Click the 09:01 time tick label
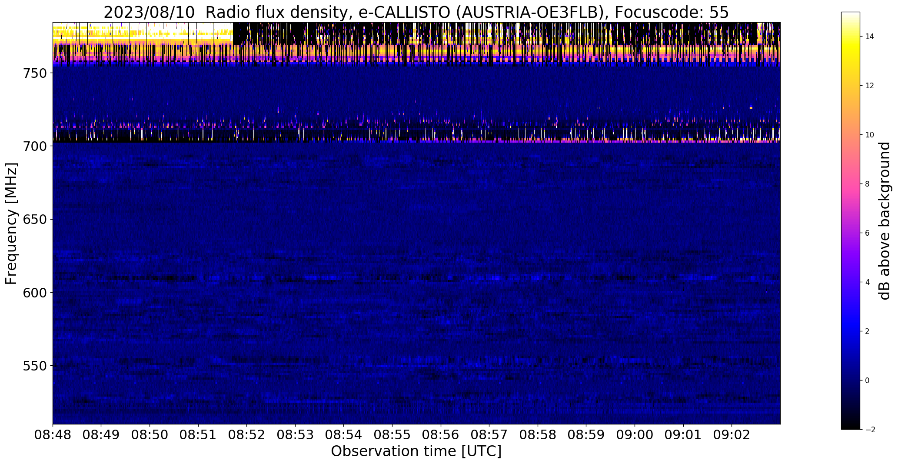 click(683, 435)
